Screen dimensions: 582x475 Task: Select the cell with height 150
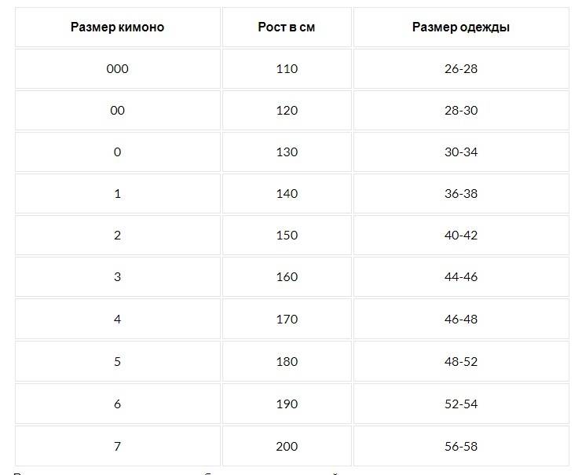(x=287, y=235)
